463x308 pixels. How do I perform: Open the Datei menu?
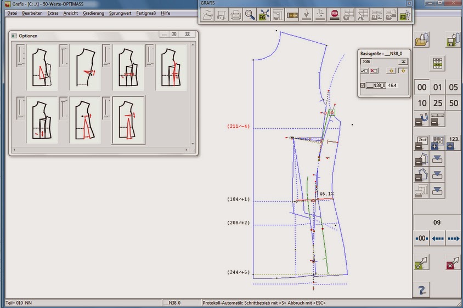point(12,13)
